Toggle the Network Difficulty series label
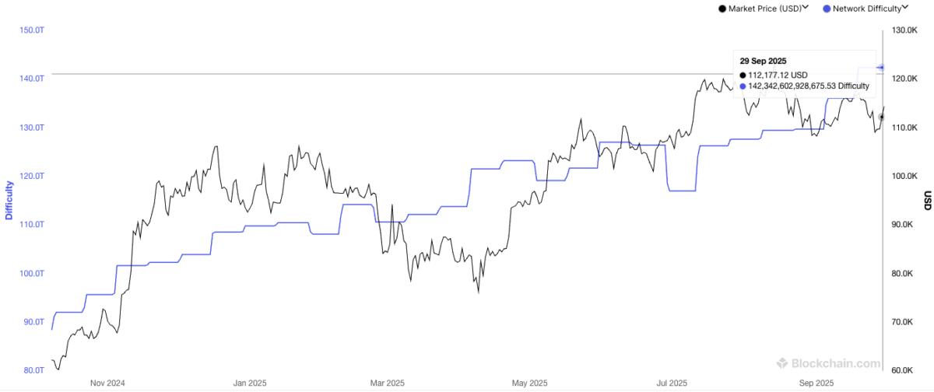This screenshot has width=934, height=392. pyautogui.click(x=867, y=9)
